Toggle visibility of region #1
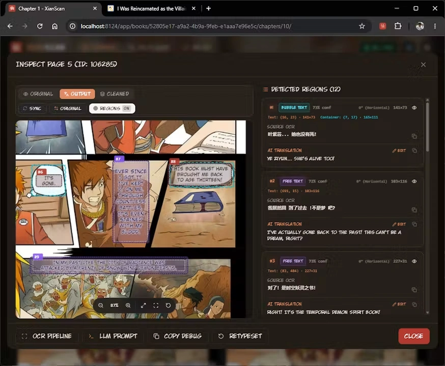This screenshot has width=445, height=366. point(414,108)
